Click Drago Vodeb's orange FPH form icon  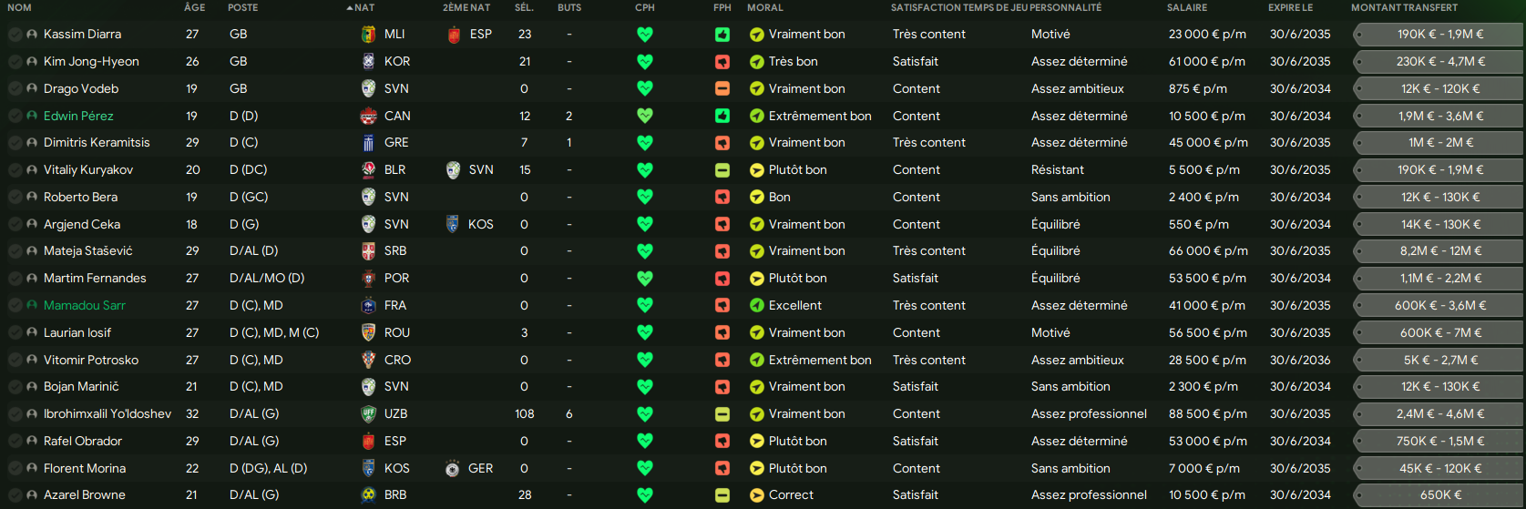coord(722,88)
